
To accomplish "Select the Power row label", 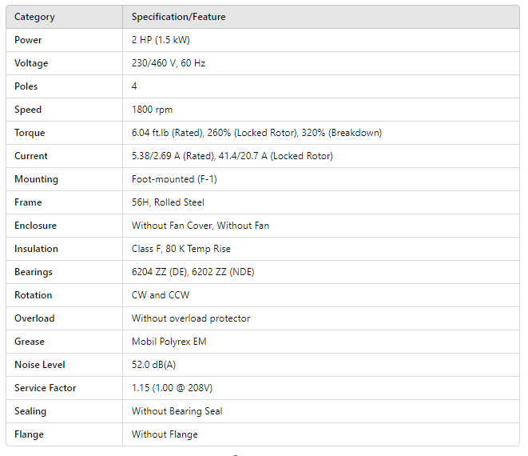I will 28,40.
